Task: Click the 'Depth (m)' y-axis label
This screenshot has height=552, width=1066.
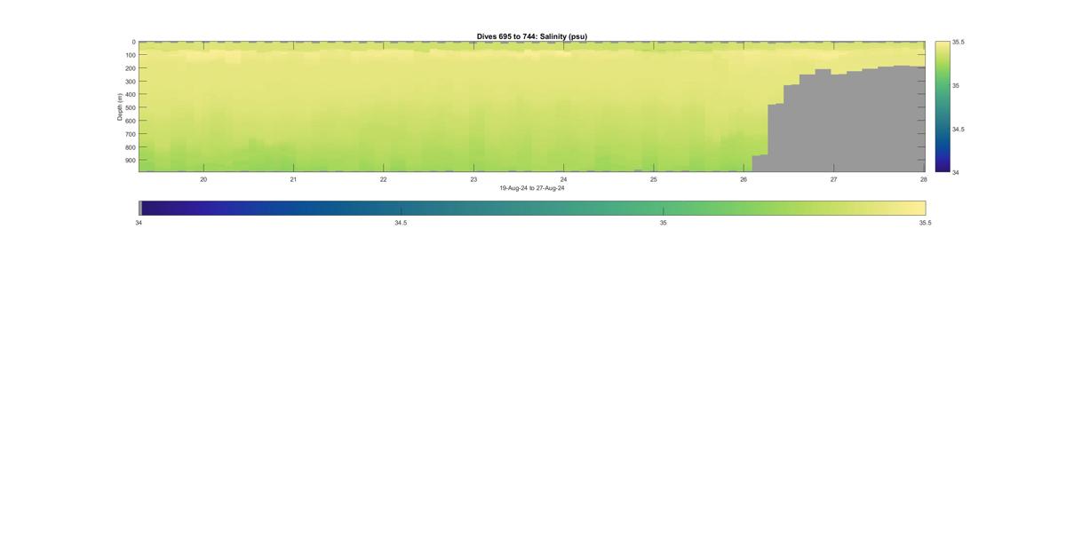Action: (119, 106)
